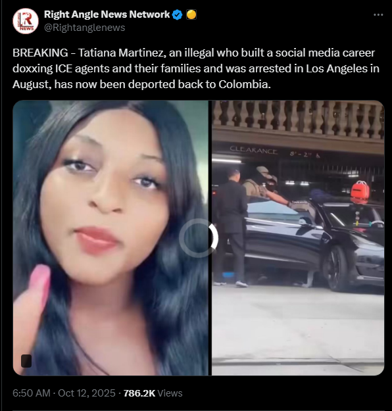Open the Oct 12, 2025 date link
This screenshot has width=392, height=411.
pos(87,393)
